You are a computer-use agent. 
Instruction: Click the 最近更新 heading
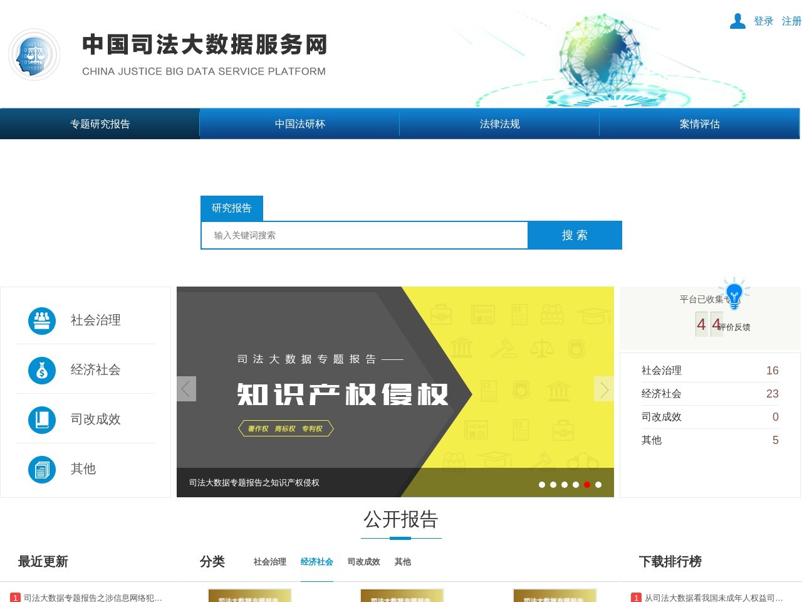pyautogui.click(x=43, y=562)
